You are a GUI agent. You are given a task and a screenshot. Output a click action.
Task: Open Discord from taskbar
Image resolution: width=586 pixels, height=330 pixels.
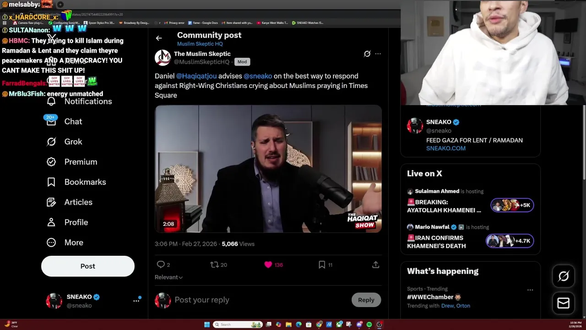359,324
